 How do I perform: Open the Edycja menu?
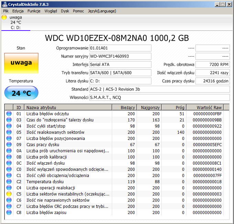(18, 11)
